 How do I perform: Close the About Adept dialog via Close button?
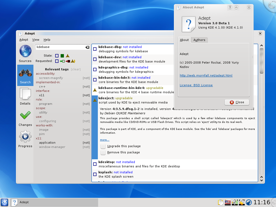point(237,102)
